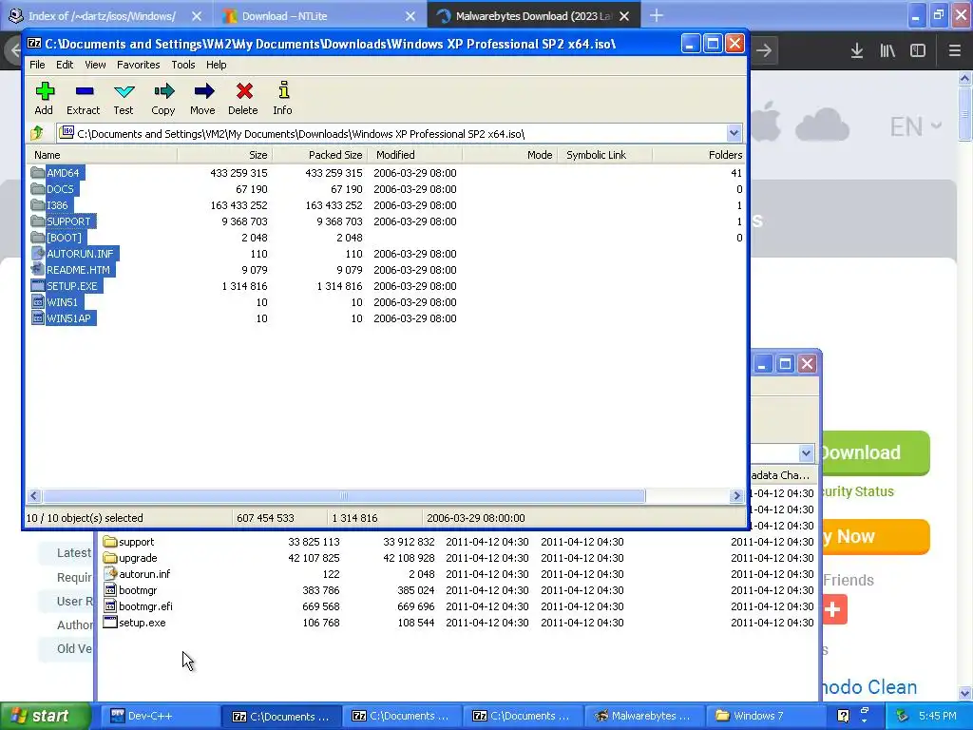The width and height of the screenshot is (973, 730).
Task: Click the red plus share button
Action: coord(834,609)
